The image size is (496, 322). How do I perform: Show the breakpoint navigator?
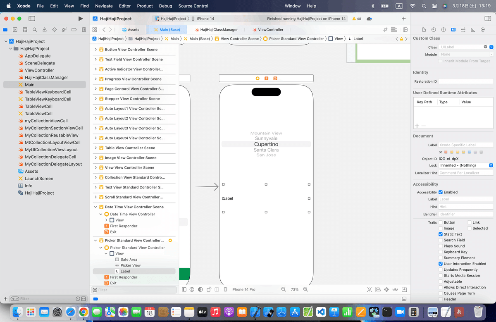(74, 30)
